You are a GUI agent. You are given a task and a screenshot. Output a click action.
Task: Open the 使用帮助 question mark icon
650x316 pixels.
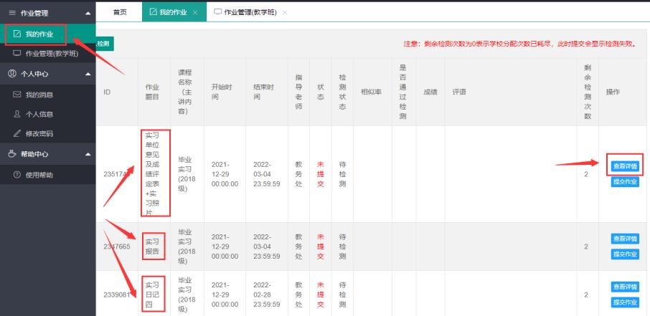tap(17, 175)
